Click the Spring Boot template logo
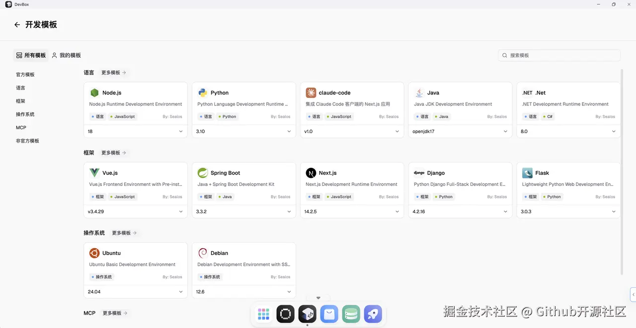636x328 pixels. tap(203, 173)
